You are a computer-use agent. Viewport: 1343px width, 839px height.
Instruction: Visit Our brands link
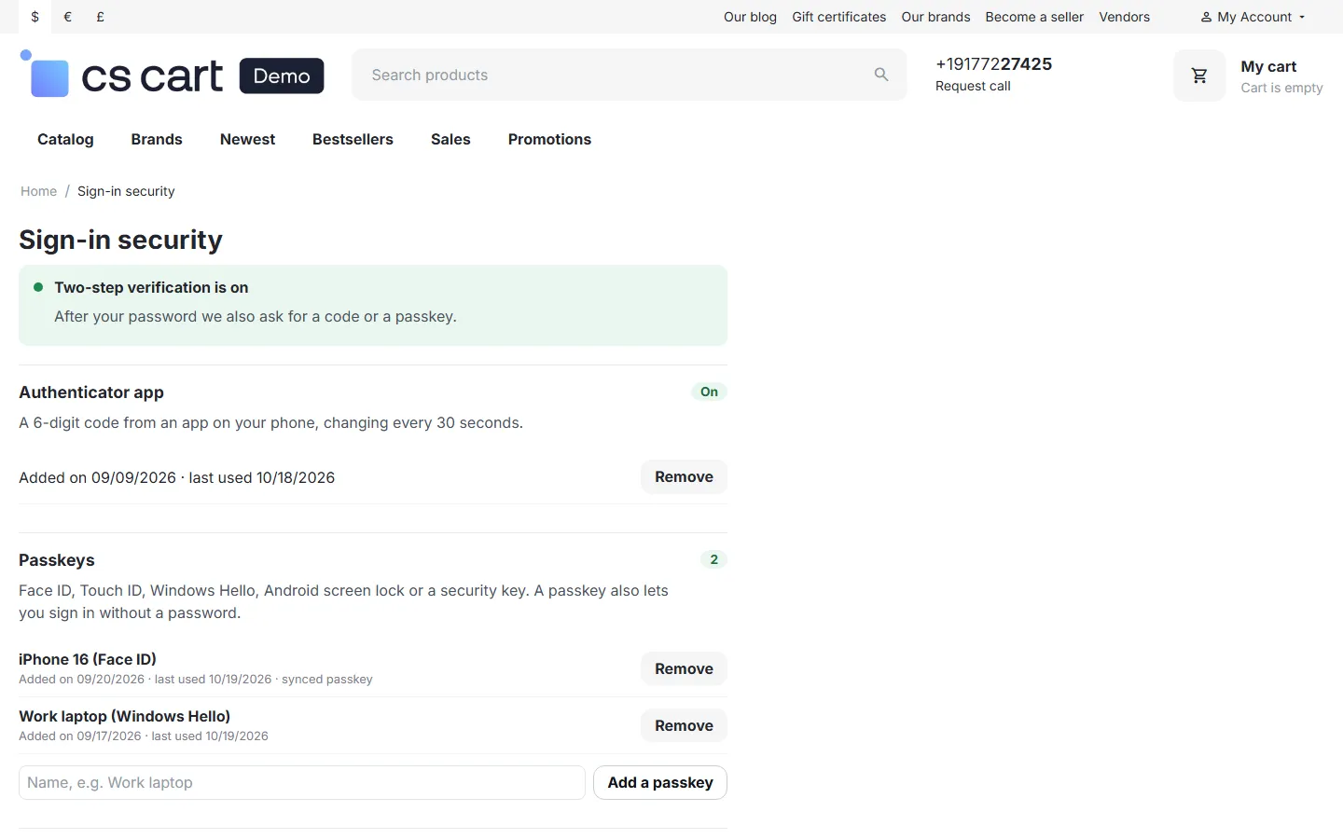(x=935, y=17)
